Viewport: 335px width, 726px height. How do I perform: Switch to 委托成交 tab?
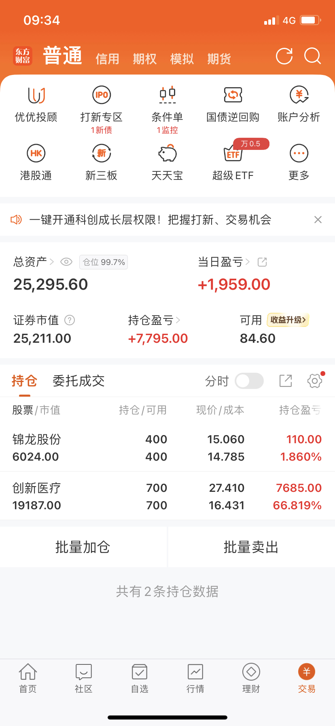click(x=78, y=381)
